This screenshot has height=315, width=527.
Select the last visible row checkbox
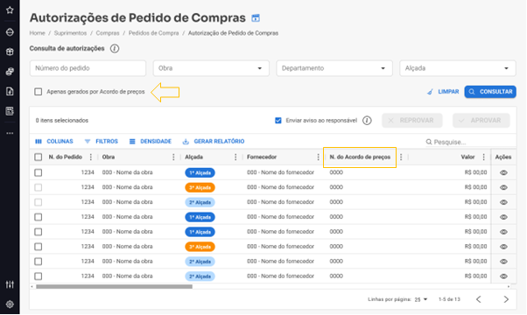pyautogui.click(x=39, y=276)
